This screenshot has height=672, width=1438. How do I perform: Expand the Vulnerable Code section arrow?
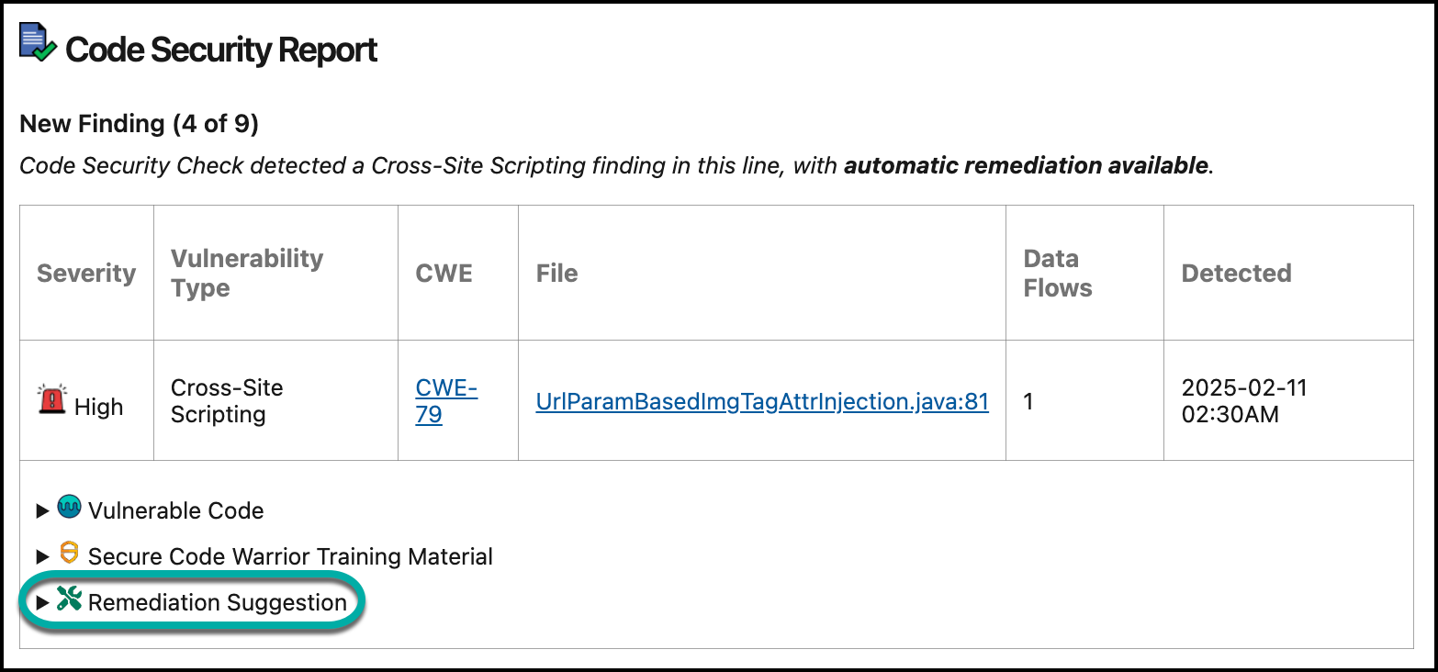(41, 510)
